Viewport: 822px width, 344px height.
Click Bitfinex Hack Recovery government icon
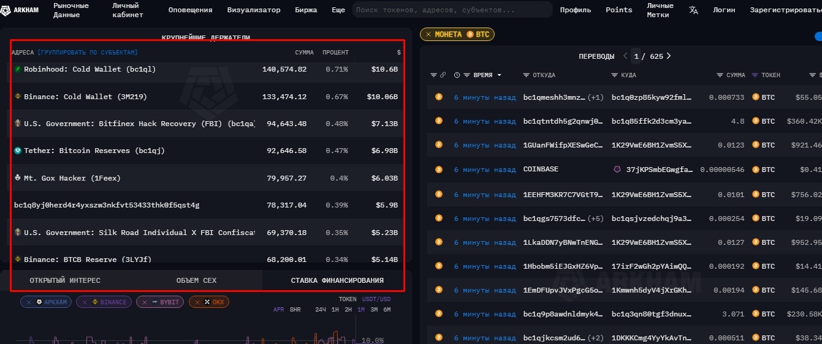click(x=18, y=124)
